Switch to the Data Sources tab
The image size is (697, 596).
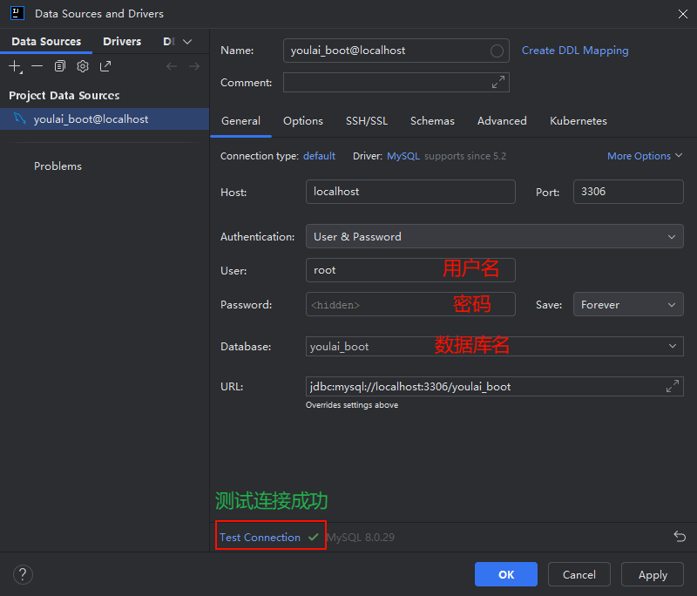click(46, 41)
